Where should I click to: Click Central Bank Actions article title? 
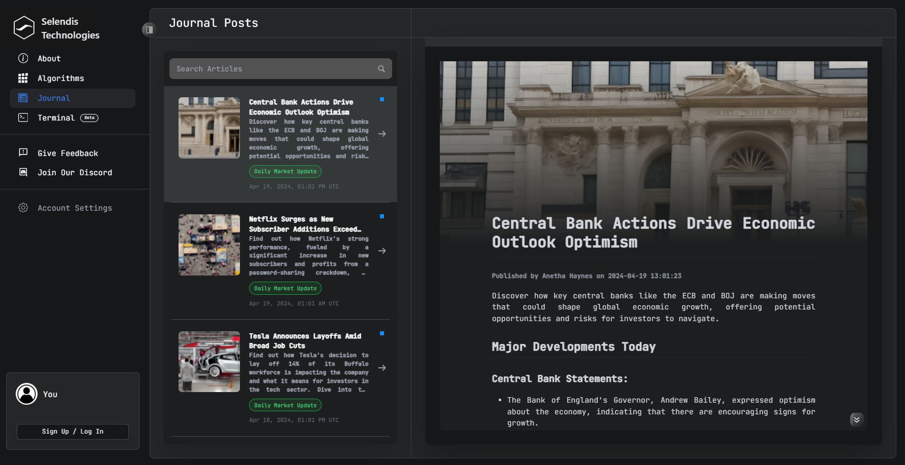[301, 107]
